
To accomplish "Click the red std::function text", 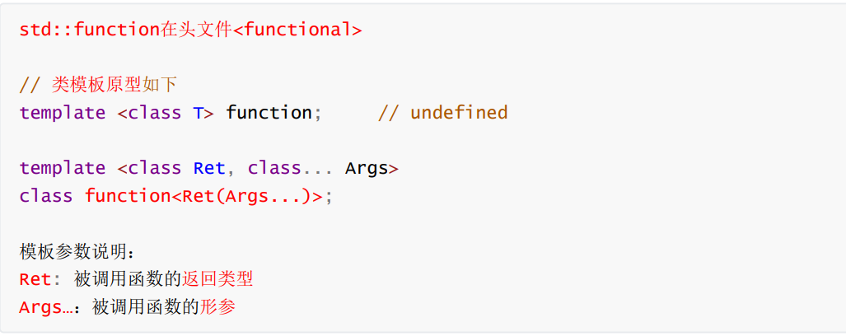I will 89,30.
